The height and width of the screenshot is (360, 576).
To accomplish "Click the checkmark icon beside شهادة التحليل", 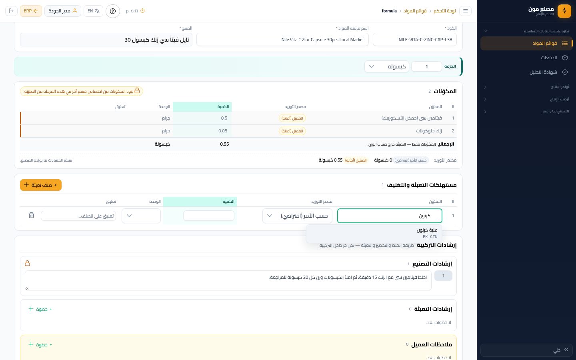I will [565, 72].
